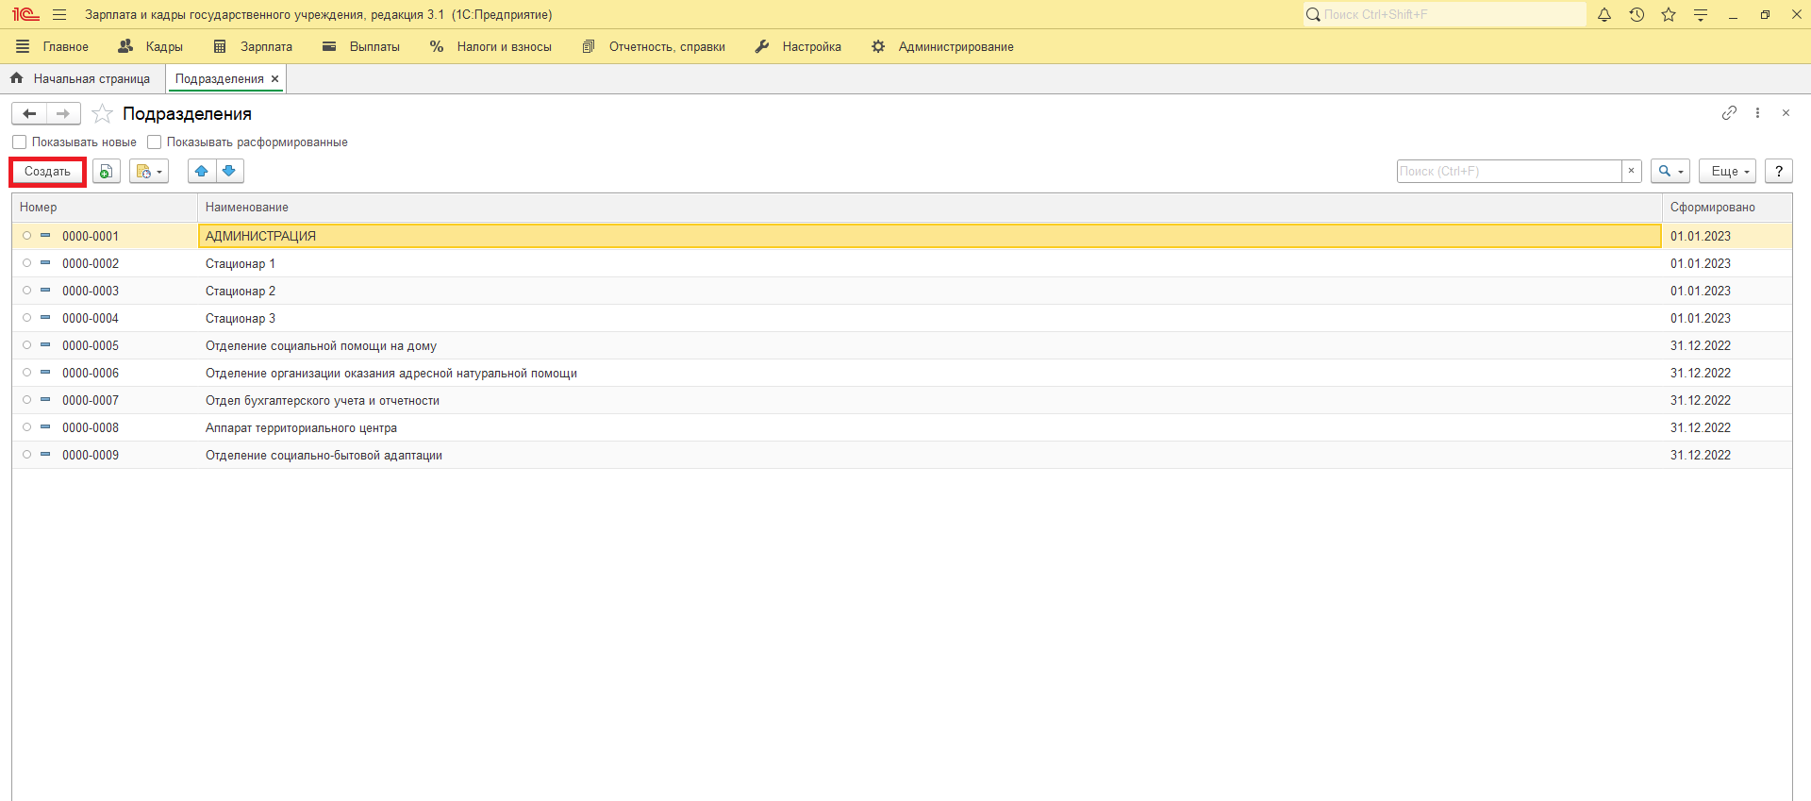Click the row icon for 0000-0004
Screen dimensions: 1811x801
45,318
